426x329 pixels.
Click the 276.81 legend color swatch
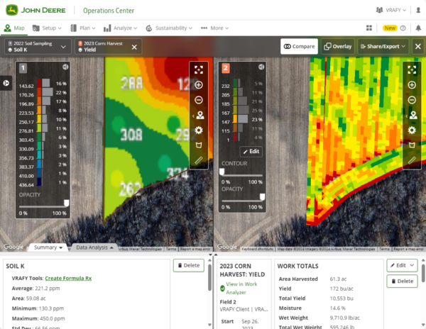click(39, 128)
